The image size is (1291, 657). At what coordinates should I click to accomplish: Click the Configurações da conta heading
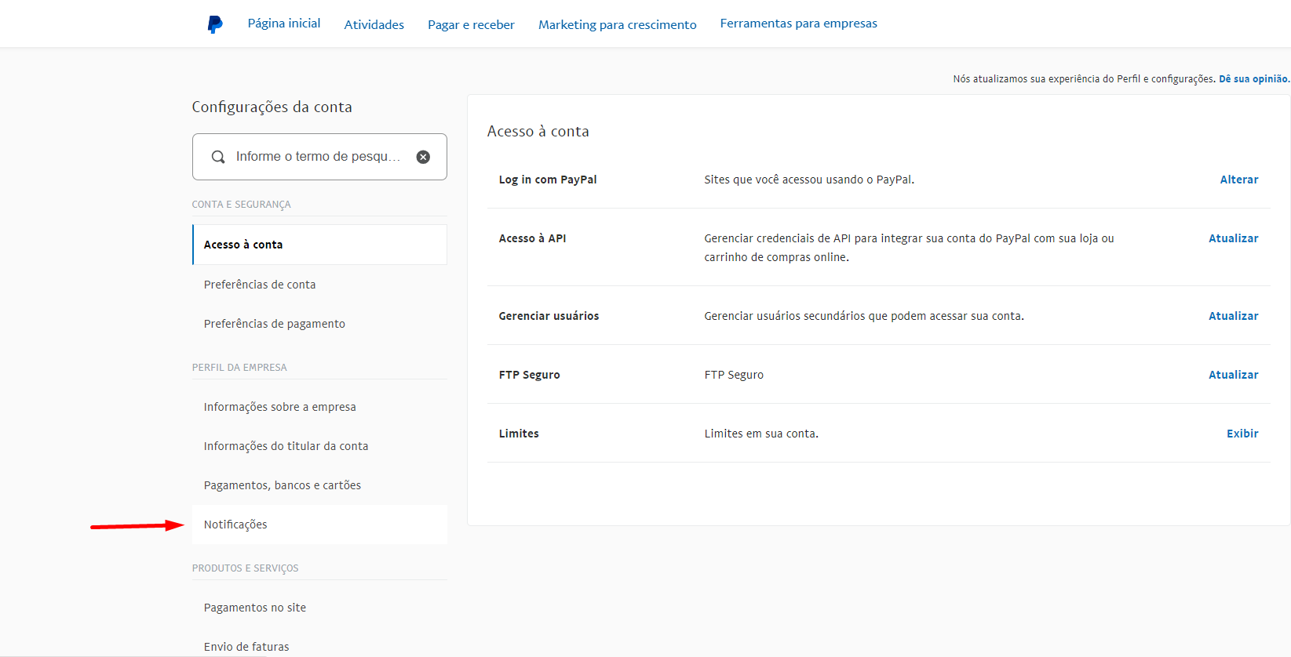click(x=272, y=107)
